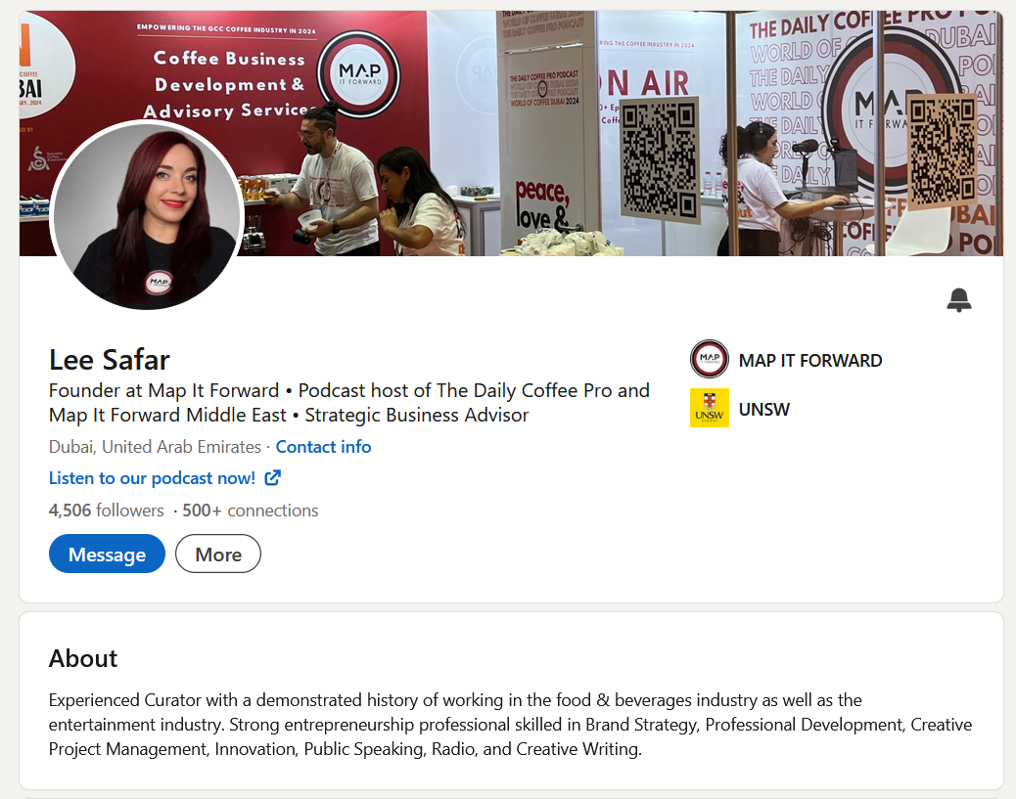The width and height of the screenshot is (1016, 799).
Task: Click the About description paragraph
Action: point(510,725)
